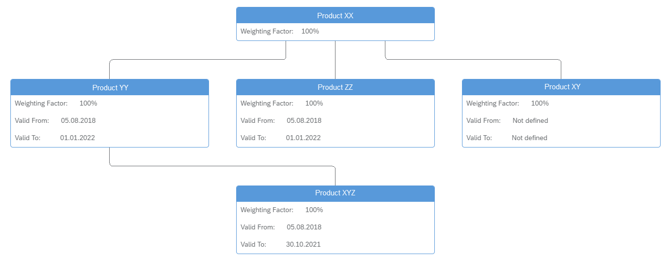
Task: Click Product XY Weighting Factor label
Action: pyautogui.click(x=493, y=103)
